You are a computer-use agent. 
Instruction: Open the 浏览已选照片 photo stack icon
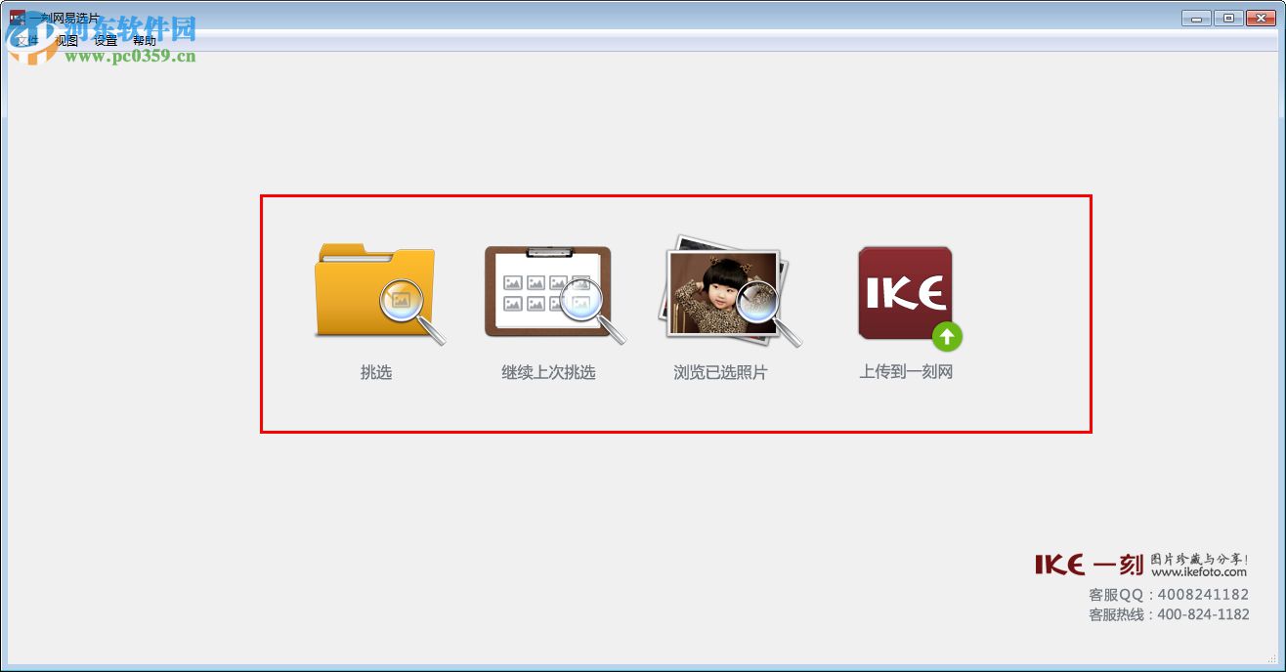coord(729,291)
